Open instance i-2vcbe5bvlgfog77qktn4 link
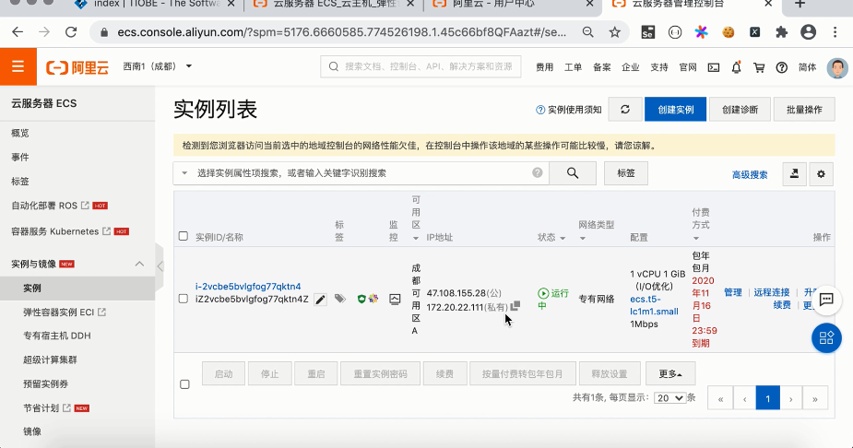 (x=248, y=287)
